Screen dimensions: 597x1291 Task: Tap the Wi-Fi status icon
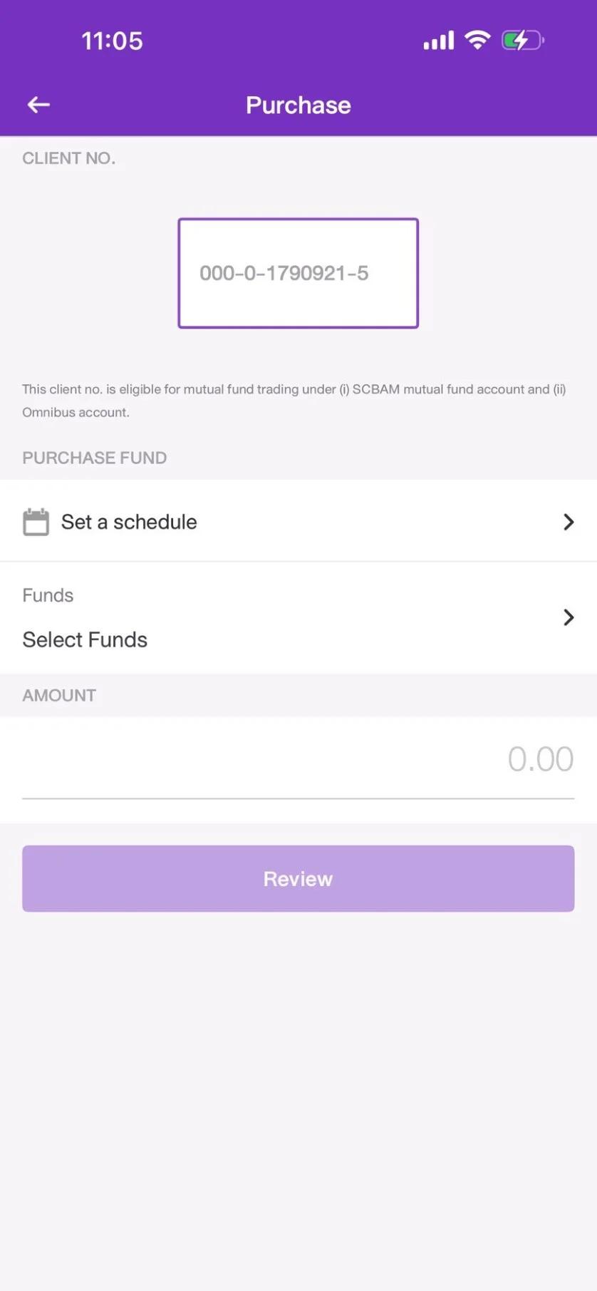coord(477,40)
